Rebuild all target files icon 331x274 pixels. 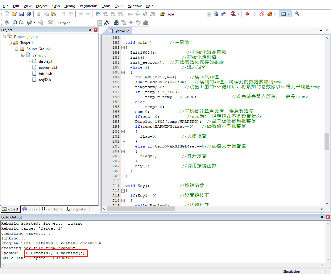(x=22, y=23)
